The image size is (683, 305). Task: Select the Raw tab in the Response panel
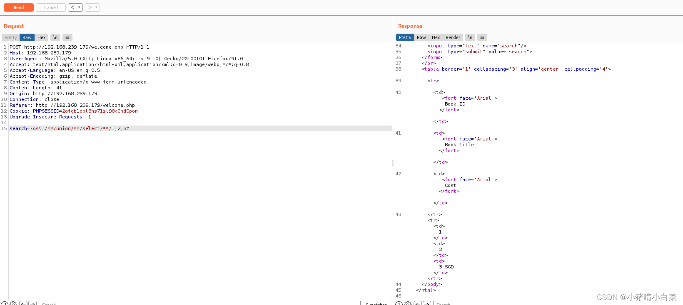click(x=421, y=37)
